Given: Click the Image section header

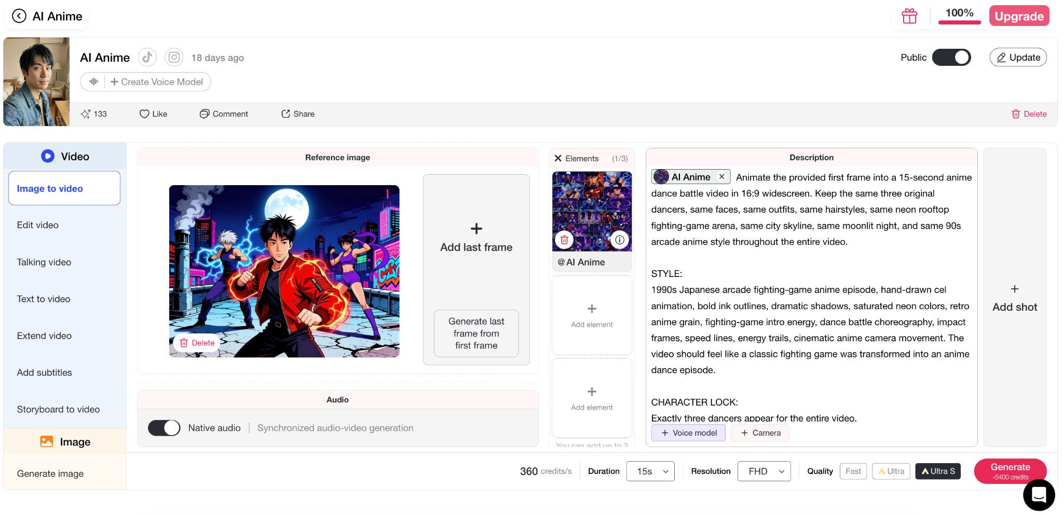Looking at the screenshot, I should tap(65, 442).
